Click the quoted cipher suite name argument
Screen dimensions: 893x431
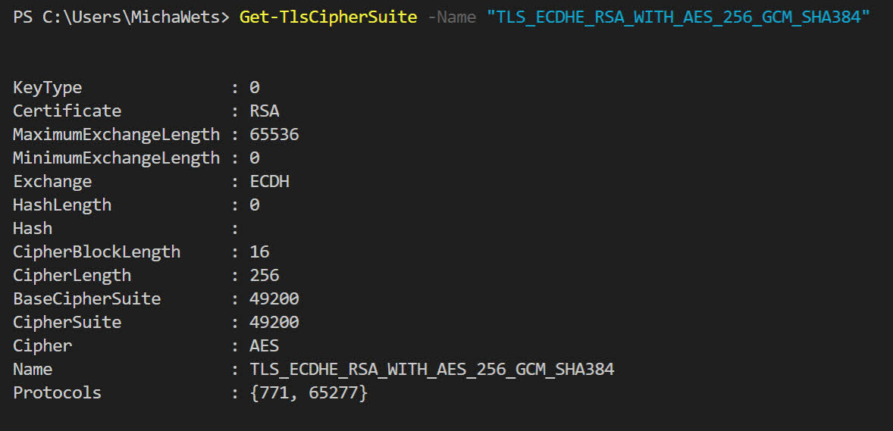pyautogui.click(x=678, y=17)
